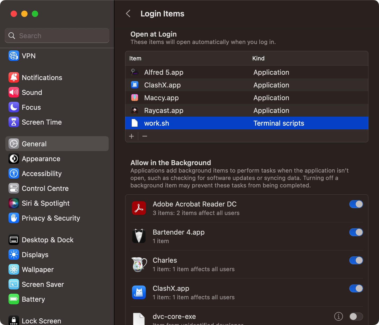Click the dvc-core-exe item name
379x325 pixels.
(x=174, y=317)
